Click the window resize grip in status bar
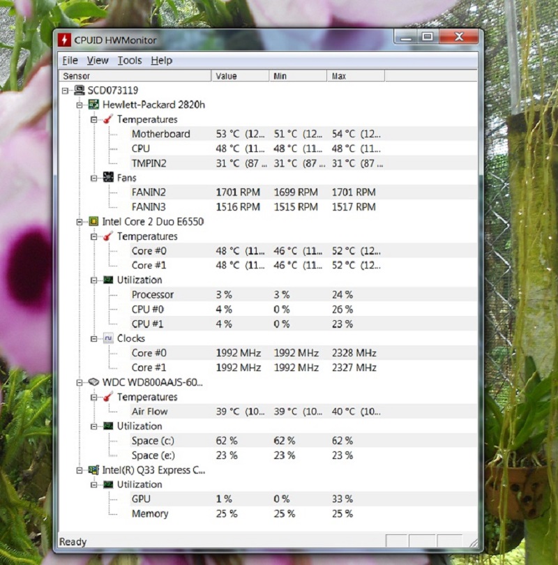 coord(474,543)
